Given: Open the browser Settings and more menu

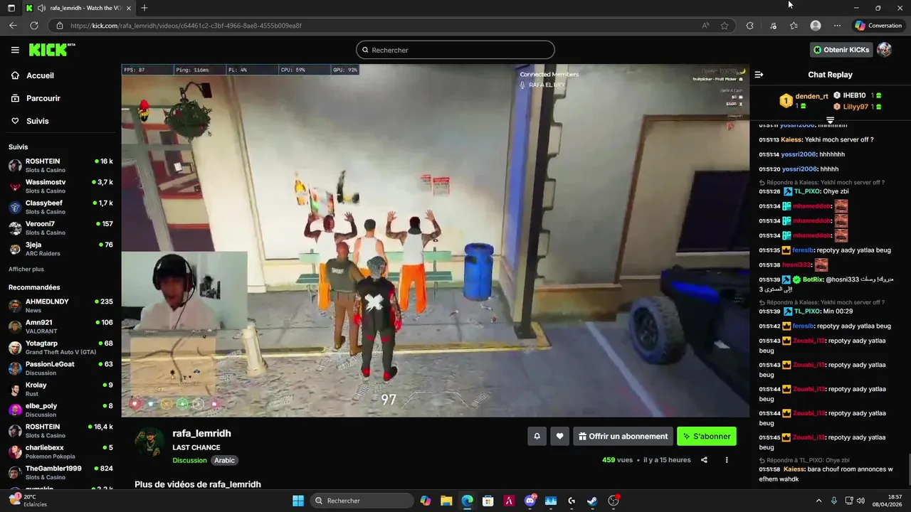Looking at the screenshot, I should 837,26.
